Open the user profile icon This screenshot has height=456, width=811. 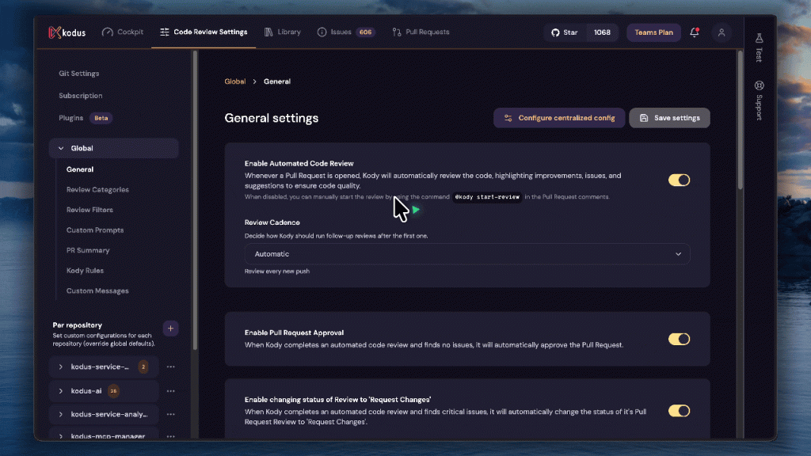coord(722,32)
